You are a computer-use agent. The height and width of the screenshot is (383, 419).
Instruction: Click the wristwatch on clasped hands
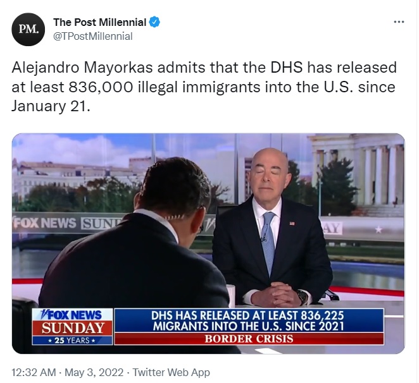[303, 297]
